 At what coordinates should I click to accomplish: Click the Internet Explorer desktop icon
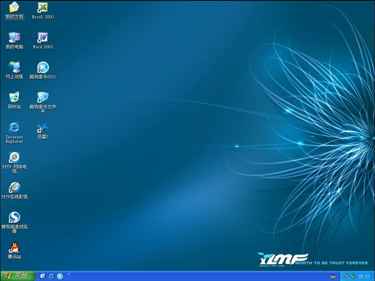pyautogui.click(x=14, y=132)
